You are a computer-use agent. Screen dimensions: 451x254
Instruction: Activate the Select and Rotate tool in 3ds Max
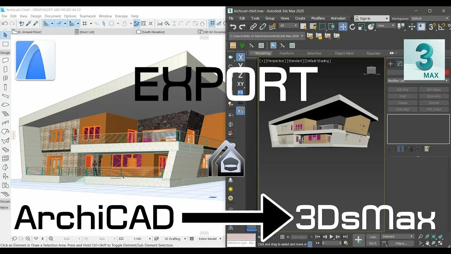pos(352,27)
